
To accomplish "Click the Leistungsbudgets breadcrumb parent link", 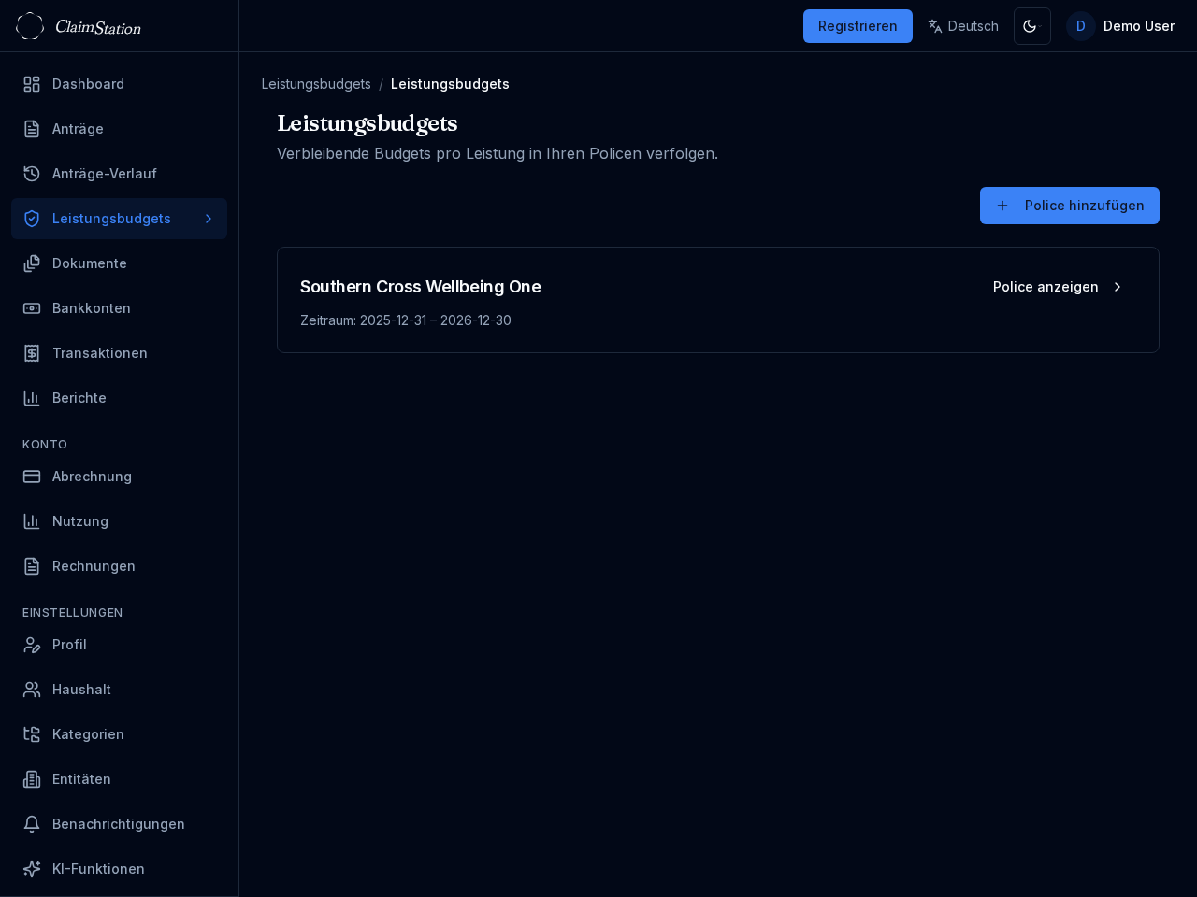I will [x=316, y=84].
